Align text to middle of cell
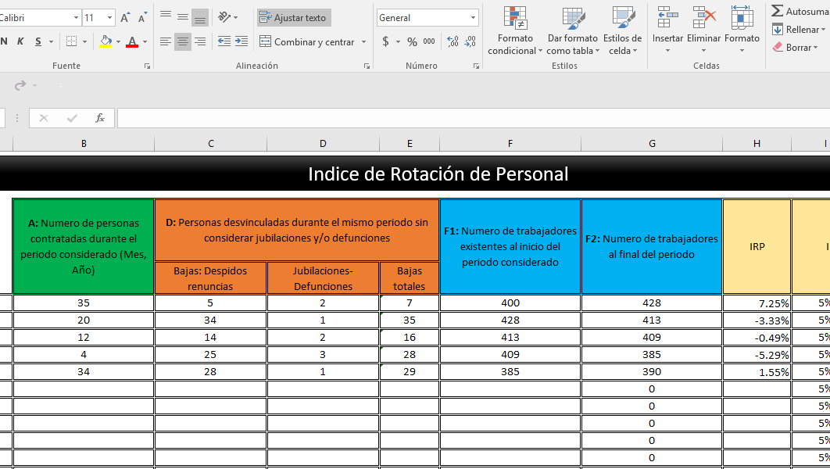 pos(183,17)
